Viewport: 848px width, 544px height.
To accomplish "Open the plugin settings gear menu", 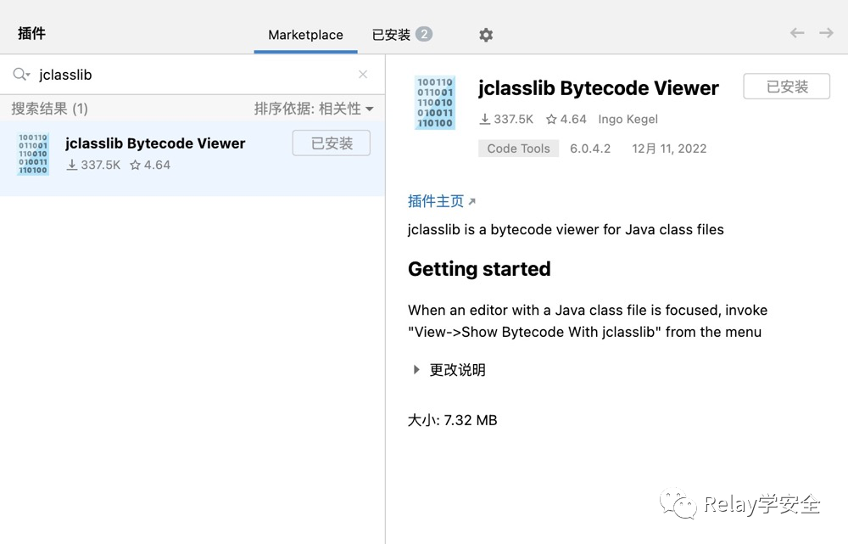I will pyautogui.click(x=486, y=35).
